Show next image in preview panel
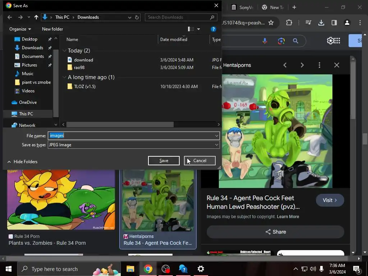This screenshot has height=276, width=368. [302, 65]
